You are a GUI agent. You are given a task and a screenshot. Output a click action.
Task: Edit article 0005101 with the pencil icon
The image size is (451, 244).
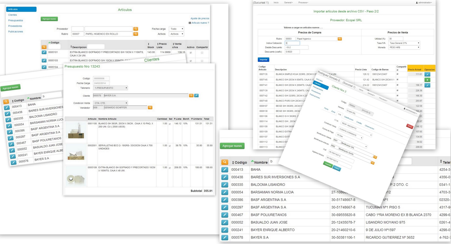[44, 52]
